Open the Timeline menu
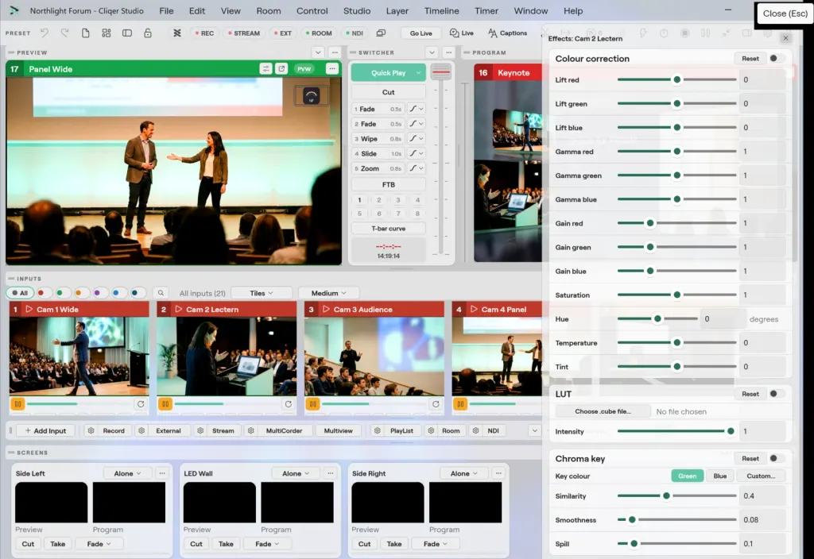814x559 pixels. 441,11
